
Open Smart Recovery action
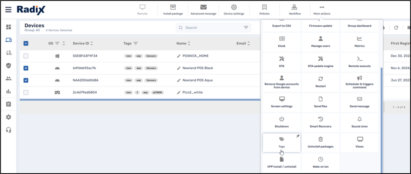pyautogui.click(x=320, y=122)
